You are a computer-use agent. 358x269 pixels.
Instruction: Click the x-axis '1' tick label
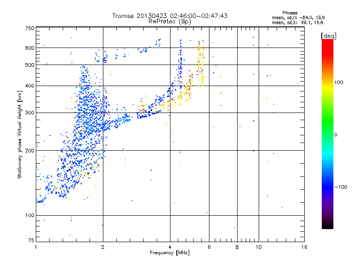[36, 247]
